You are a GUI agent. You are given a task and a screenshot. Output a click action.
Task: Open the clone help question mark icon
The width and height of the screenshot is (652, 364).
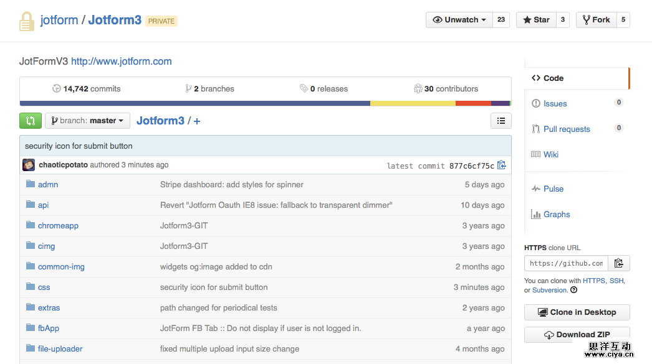[x=573, y=290]
